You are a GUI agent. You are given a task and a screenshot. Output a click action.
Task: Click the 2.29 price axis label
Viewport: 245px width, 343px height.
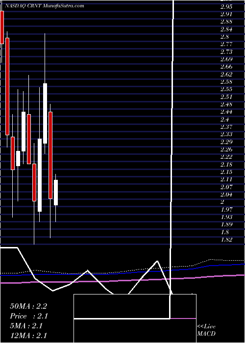(226, 142)
